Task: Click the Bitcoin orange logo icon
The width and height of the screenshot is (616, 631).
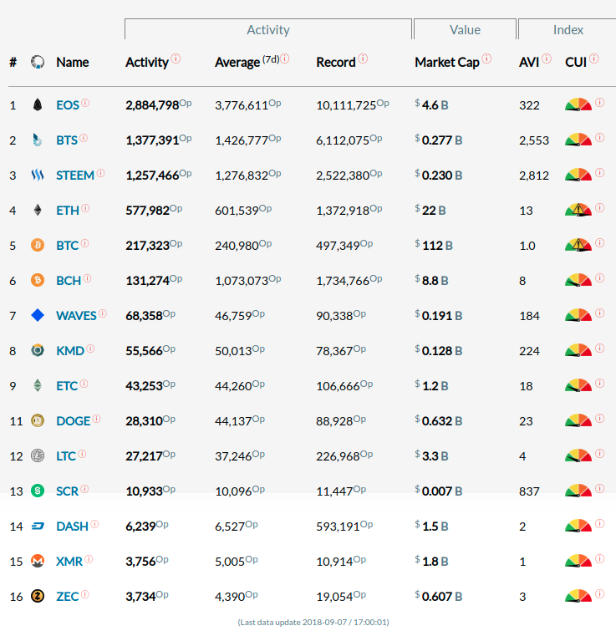Action: click(x=37, y=246)
